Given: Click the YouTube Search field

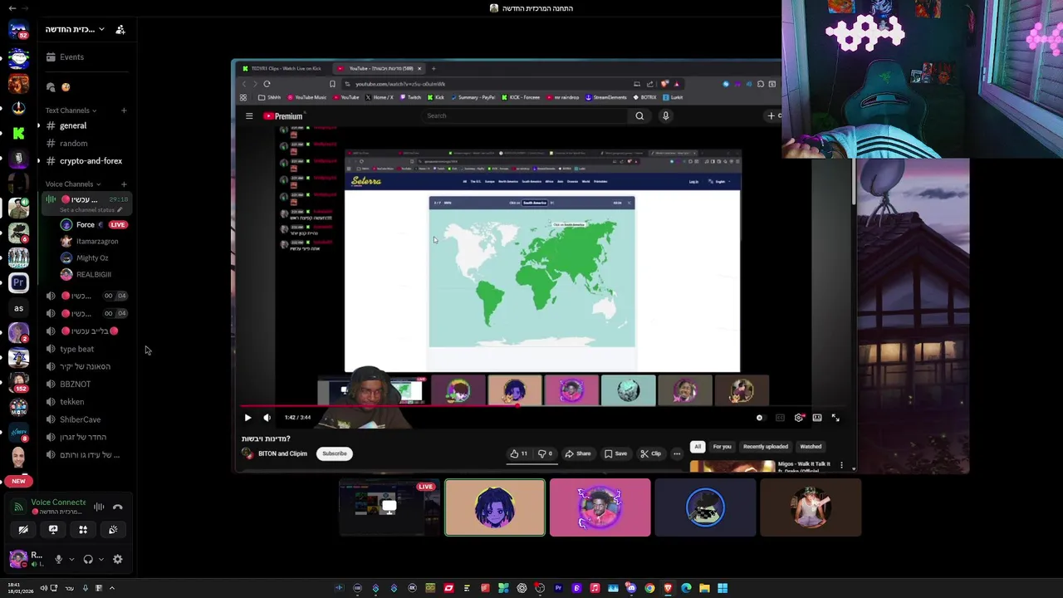Looking at the screenshot, I should 523,115.
